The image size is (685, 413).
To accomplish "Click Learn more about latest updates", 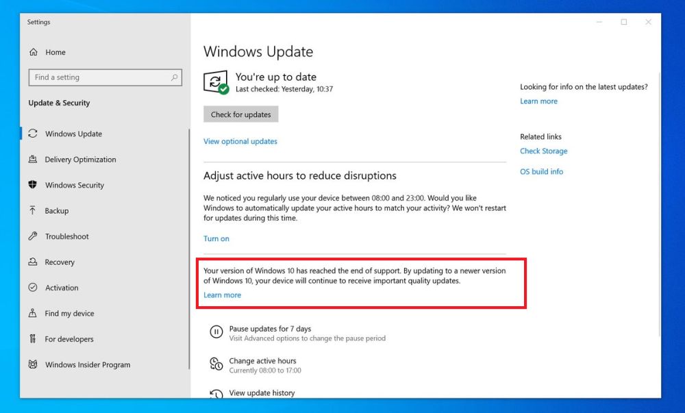I will [x=538, y=101].
